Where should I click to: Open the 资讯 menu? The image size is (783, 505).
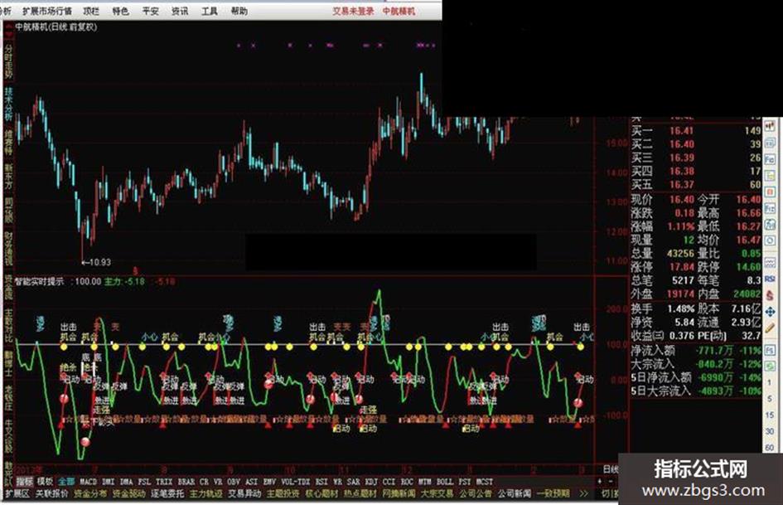coord(180,11)
